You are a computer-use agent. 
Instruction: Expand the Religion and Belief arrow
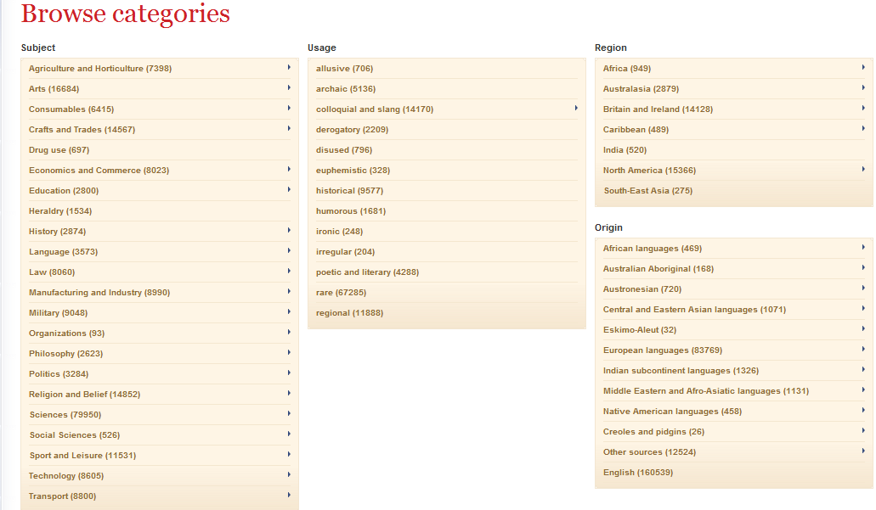coord(289,394)
